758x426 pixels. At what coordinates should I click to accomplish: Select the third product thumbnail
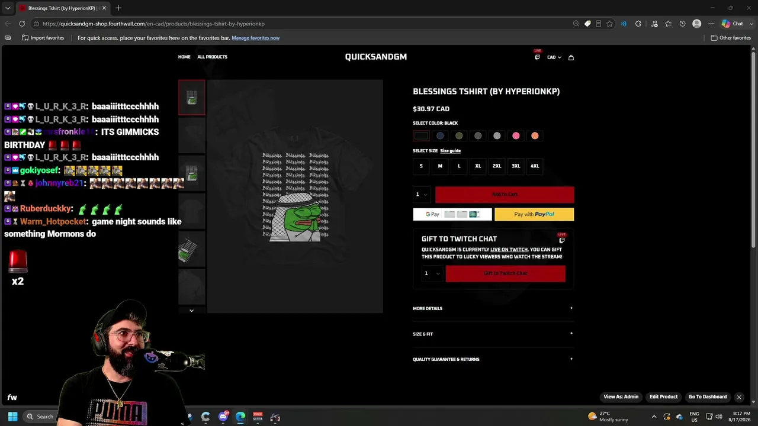191,173
